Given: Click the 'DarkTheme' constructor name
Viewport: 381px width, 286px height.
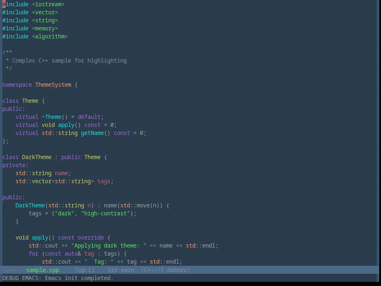Looking at the screenshot, I should (x=30, y=206).
